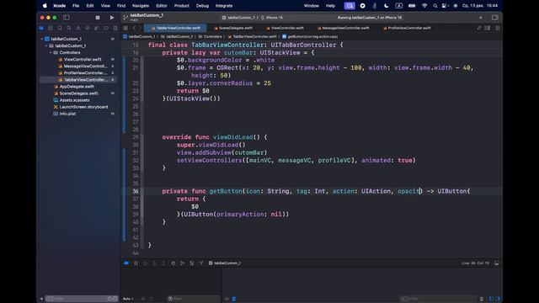Open the scheme selector tabBatCustom_1

[239, 18]
